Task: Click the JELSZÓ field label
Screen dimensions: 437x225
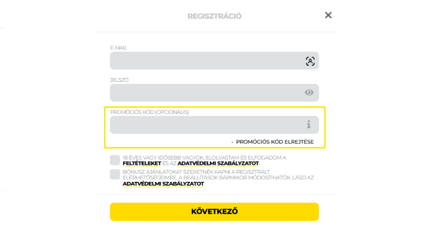Action: tap(119, 80)
